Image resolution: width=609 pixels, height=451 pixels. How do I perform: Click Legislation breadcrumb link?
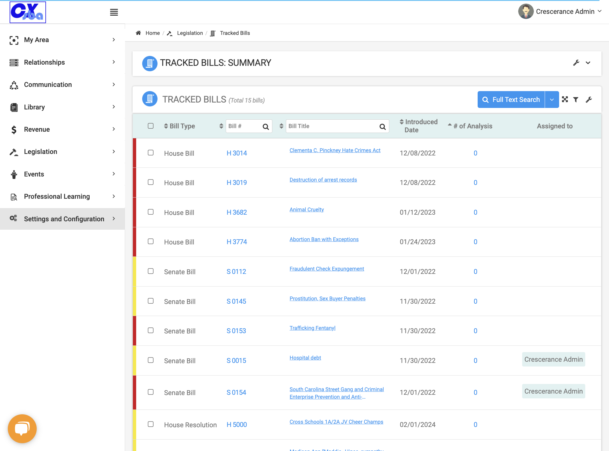click(190, 33)
